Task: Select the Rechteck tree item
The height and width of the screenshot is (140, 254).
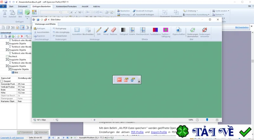Action: [11, 56]
